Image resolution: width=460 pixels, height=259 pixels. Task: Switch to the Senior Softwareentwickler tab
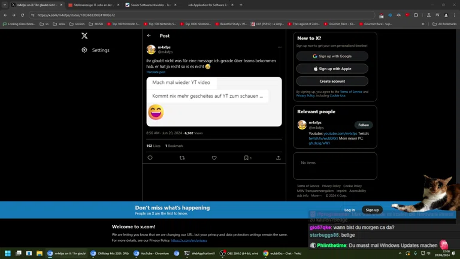click(x=151, y=5)
